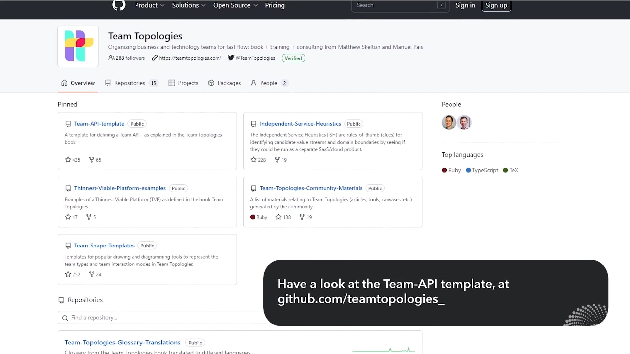Switch to the Repositories tab
Viewport: 630px width, 354px height.
pos(132,83)
